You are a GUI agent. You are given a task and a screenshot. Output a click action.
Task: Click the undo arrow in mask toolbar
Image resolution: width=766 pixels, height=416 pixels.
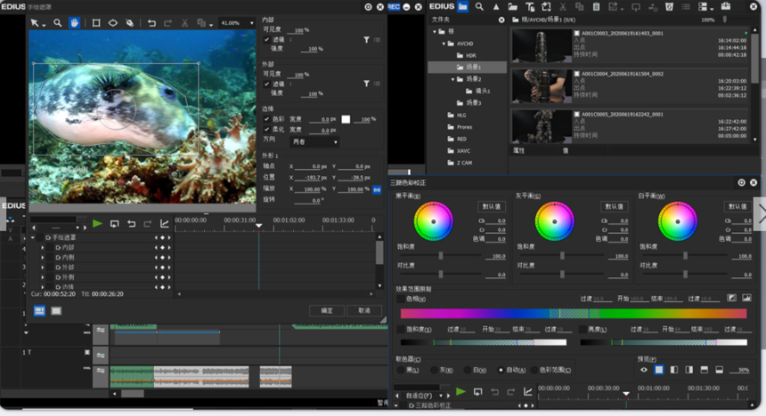tap(151, 23)
